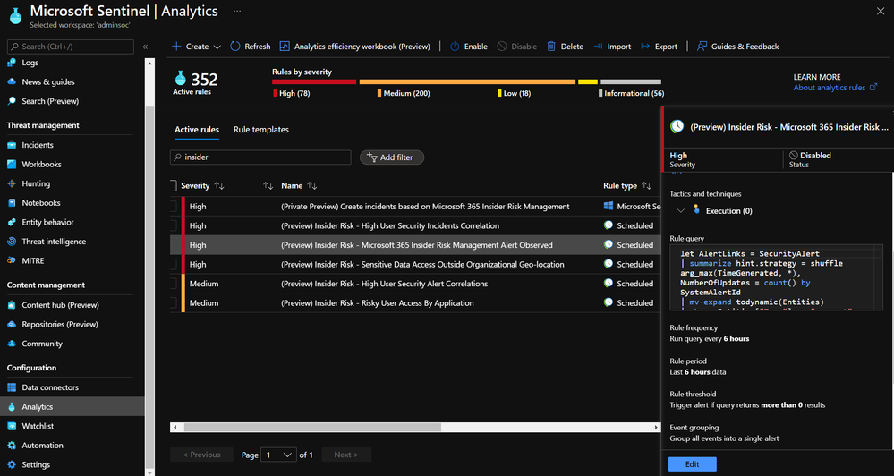Open Settings gear icon in sidebar
This screenshot has width=894, height=476.
tap(12, 465)
